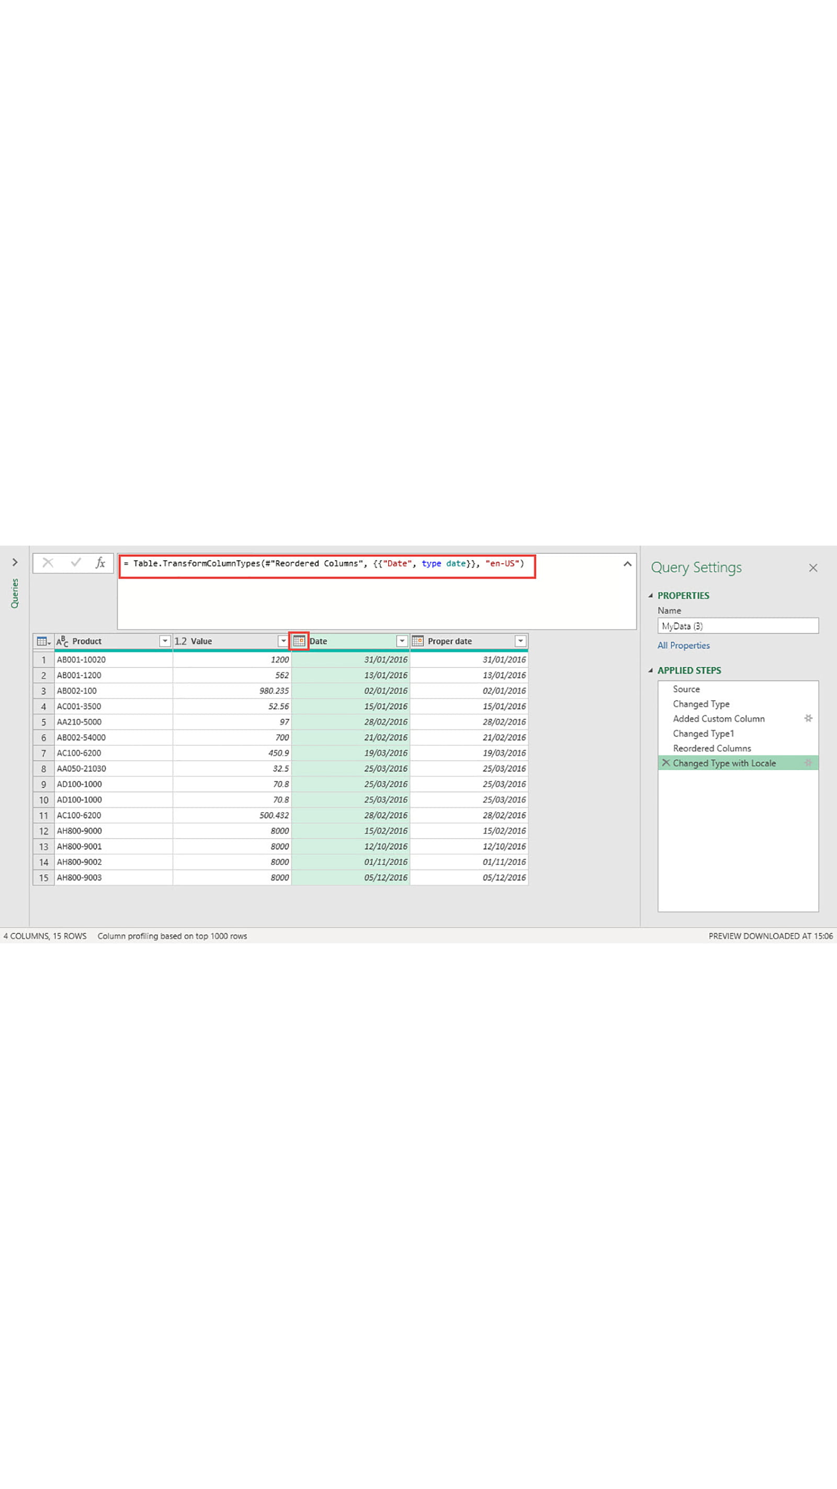Open the Proper date column filter dropdown
The height and width of the screenshot is (1489, 837).
point(521,640)
